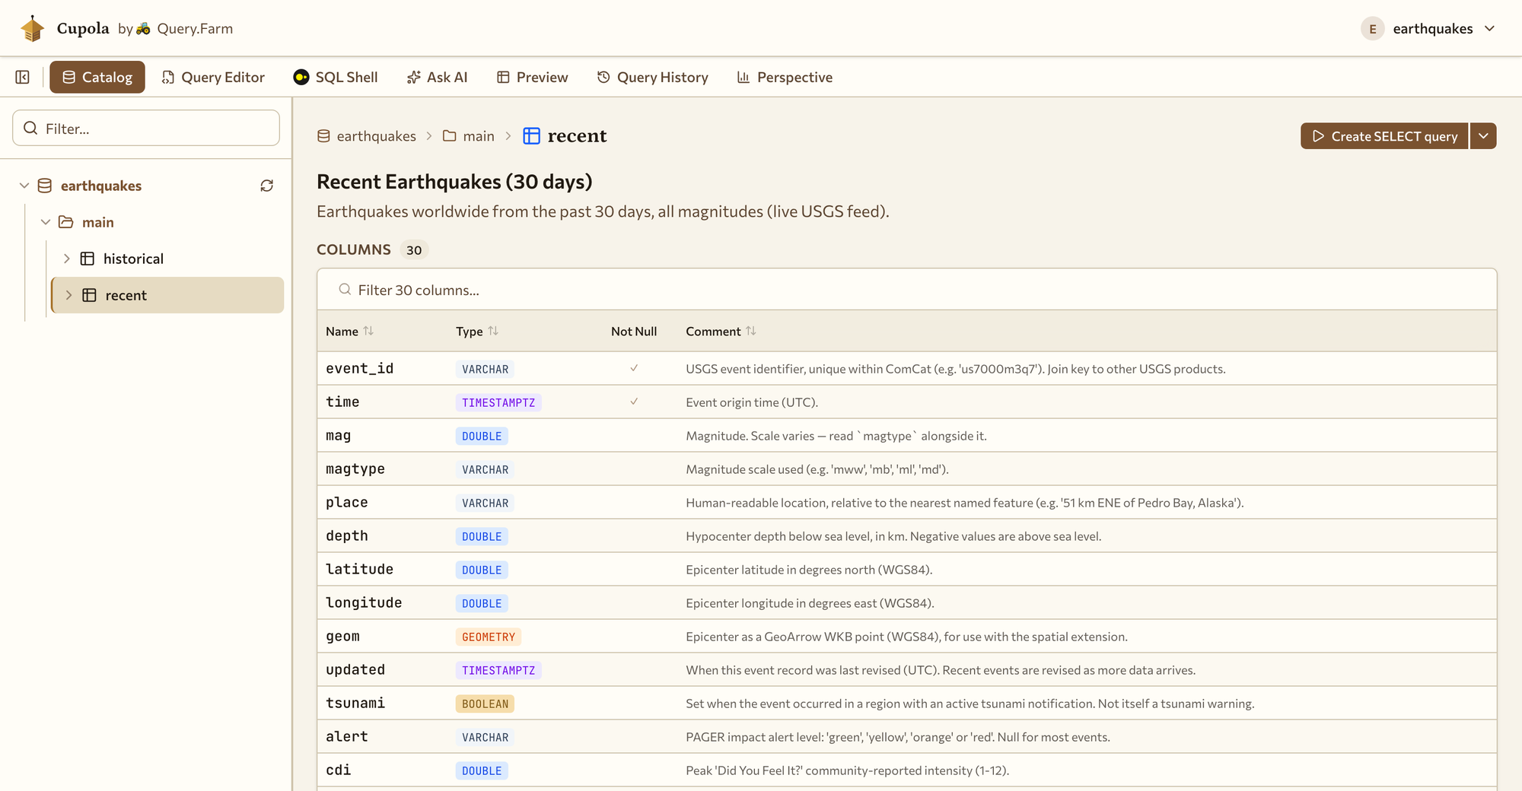Click the Event origin time (UTC) comment
The image size is (1522, 791).
(x=752, y=402)
